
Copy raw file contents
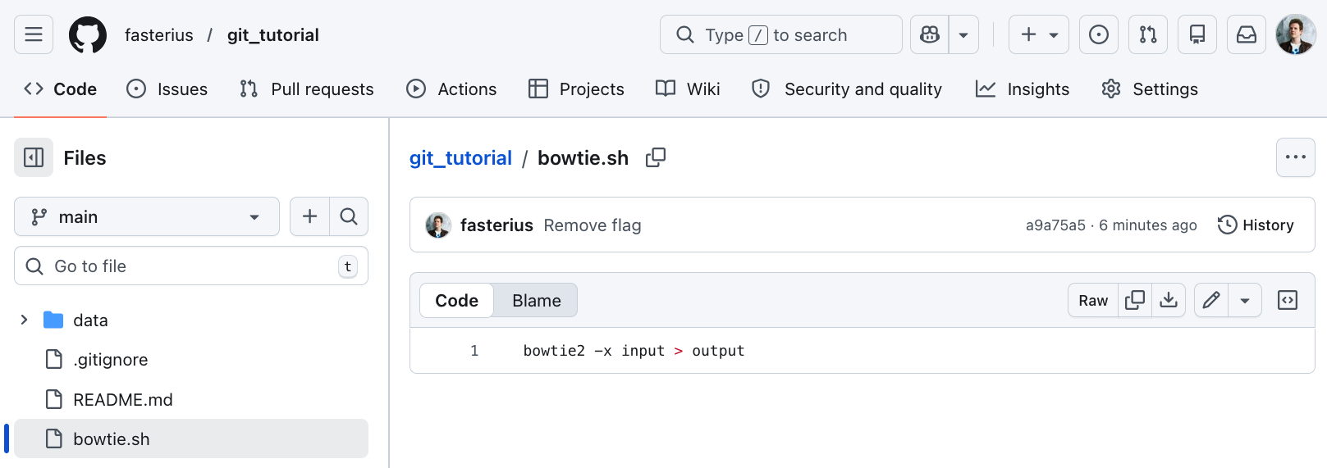coord(1135,301)
